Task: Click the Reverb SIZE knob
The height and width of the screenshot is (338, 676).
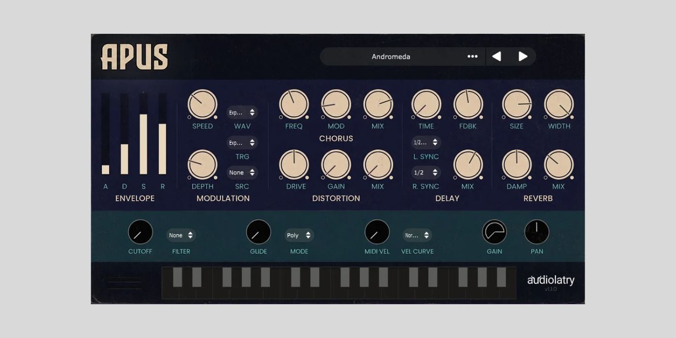Action: click(x=517, y=104)
